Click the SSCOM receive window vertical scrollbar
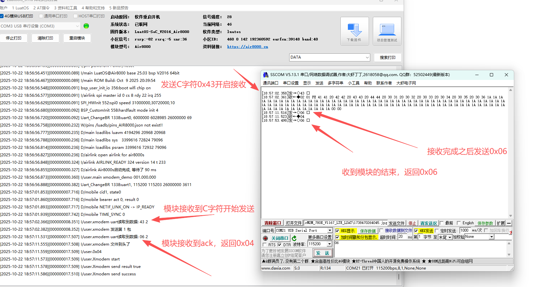 pos(511,152)
